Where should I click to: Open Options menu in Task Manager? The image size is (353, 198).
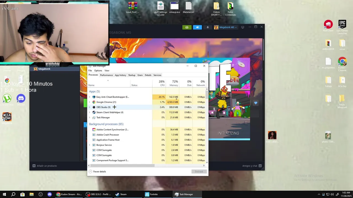pos(98,71)
